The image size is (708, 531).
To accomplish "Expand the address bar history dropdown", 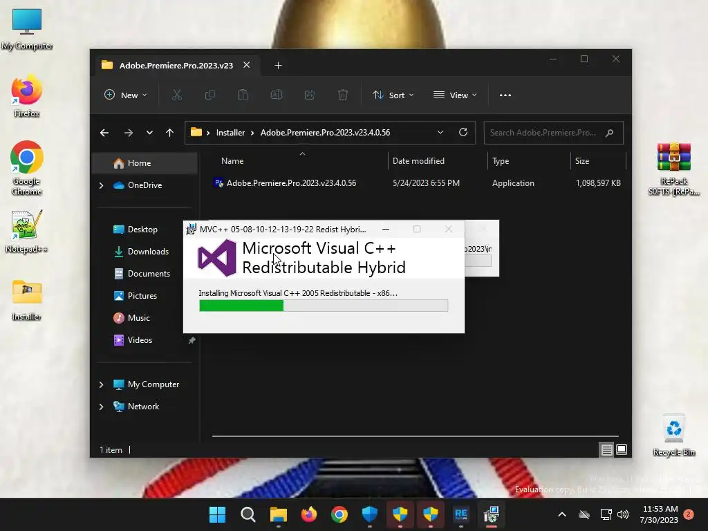I will (x=440, y=132).
